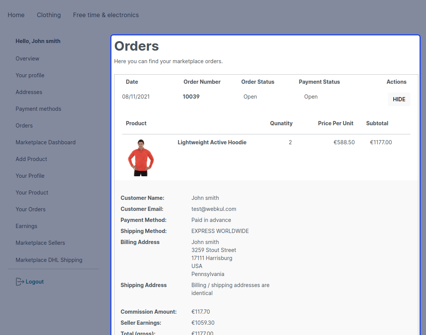Go to account Overview page
Screen dimensions: 426x335
[x=27, y=59]
